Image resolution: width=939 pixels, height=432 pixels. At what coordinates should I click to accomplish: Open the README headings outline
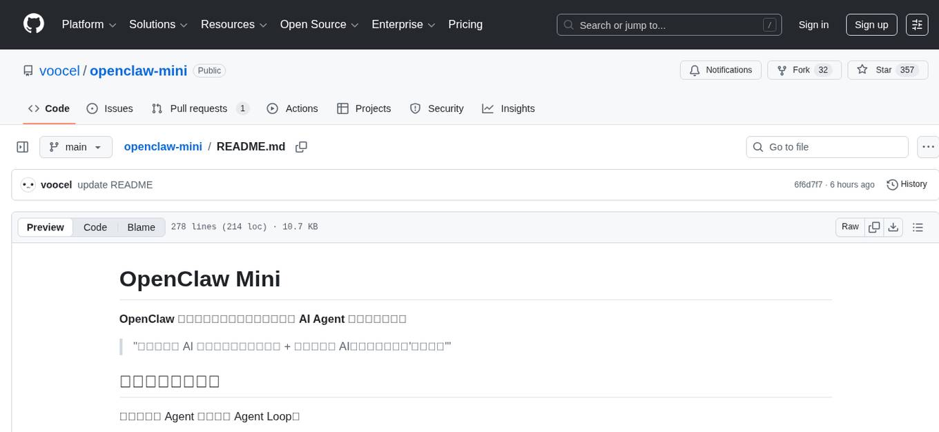918,226
